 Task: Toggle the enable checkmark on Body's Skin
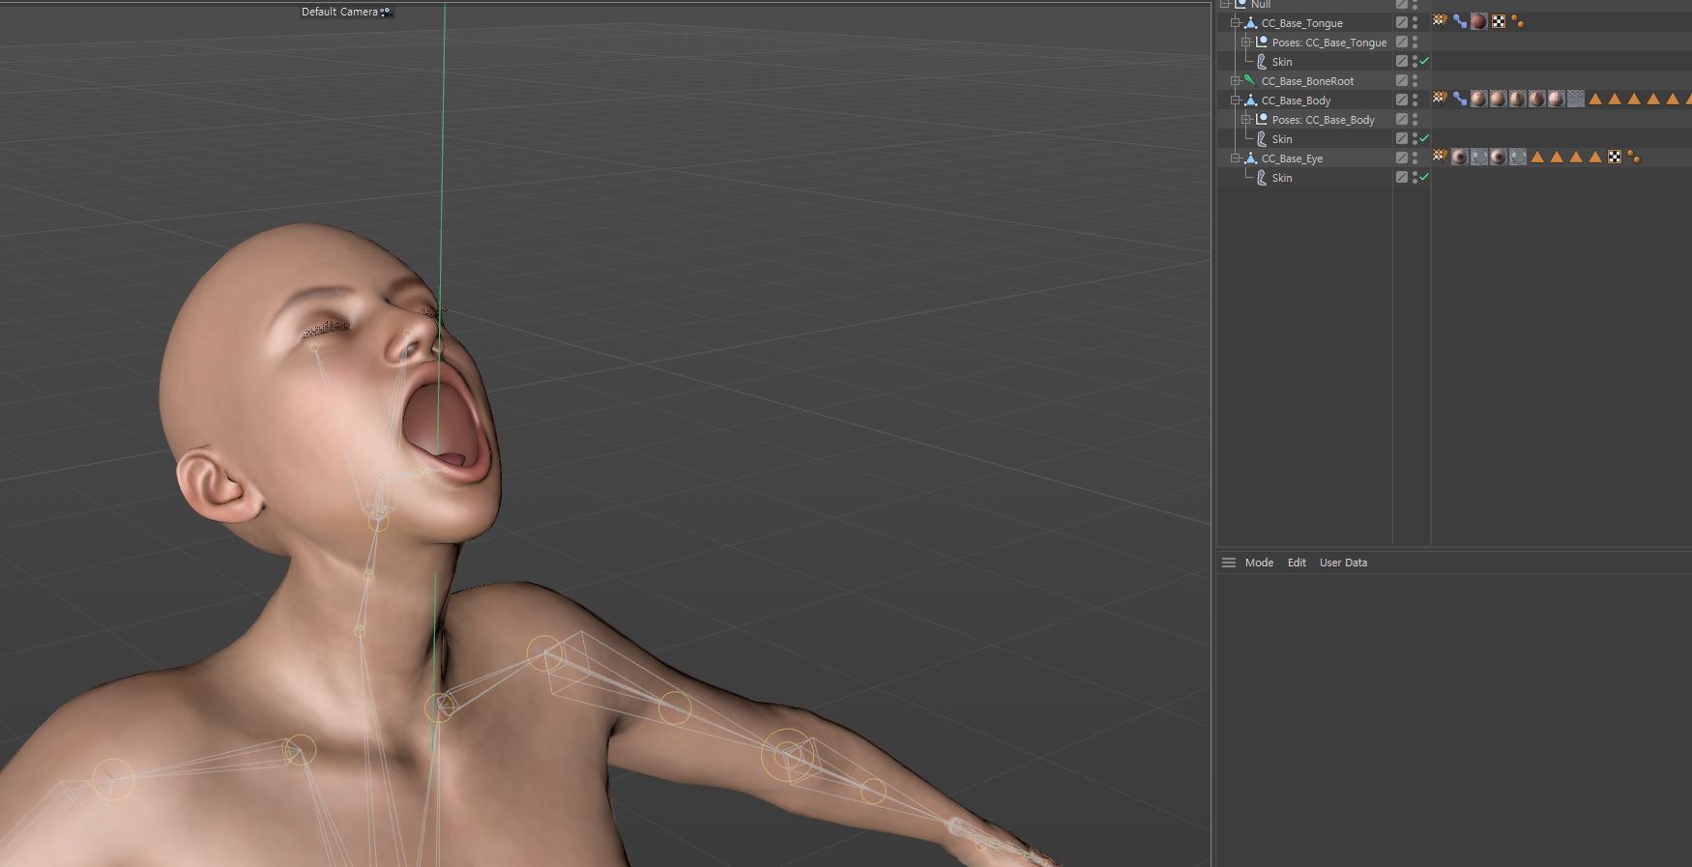[x=1424, y=138]
